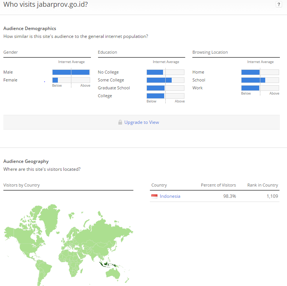Screen dimensions: 287x286
Task: Click the Male gender bar
Action: click(x=71, y=72)
